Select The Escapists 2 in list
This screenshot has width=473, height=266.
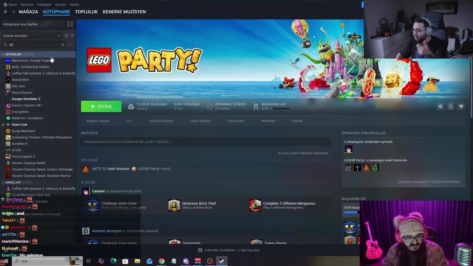coord(23,157)
